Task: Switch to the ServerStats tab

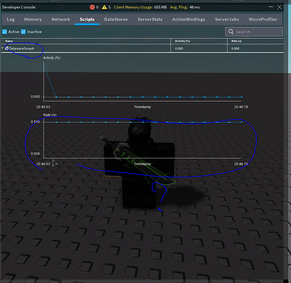Action: 150,19
